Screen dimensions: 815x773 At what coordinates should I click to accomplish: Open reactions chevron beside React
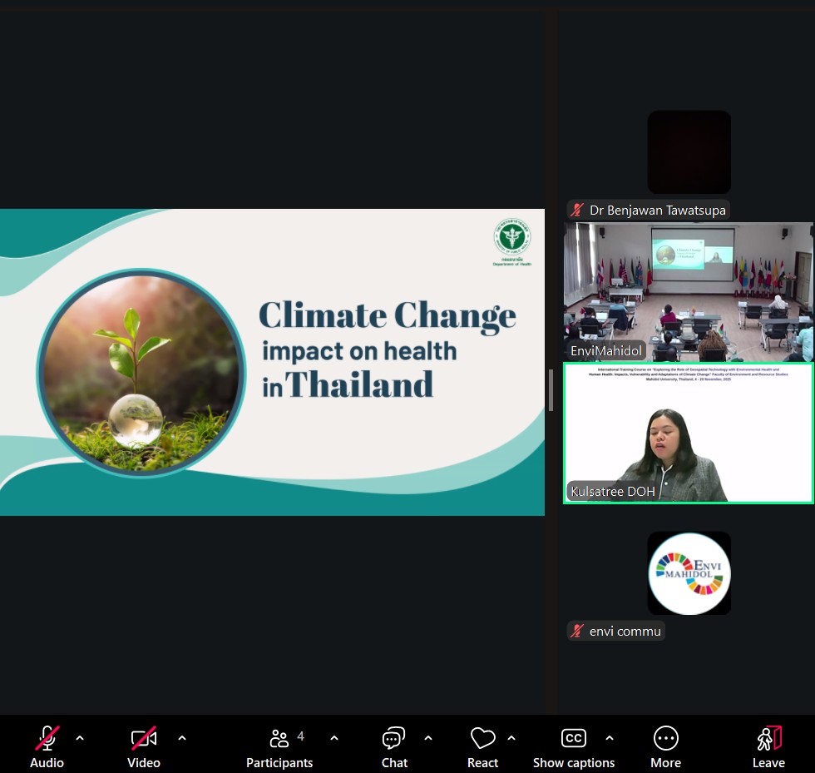(x=511, y=738)
